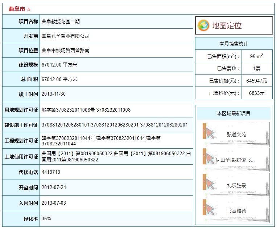Image resolution: width=277 pixels, height=229 pixels.
Task: Click the star icon next to 曲阜市
Action: [x=29, y=9]
